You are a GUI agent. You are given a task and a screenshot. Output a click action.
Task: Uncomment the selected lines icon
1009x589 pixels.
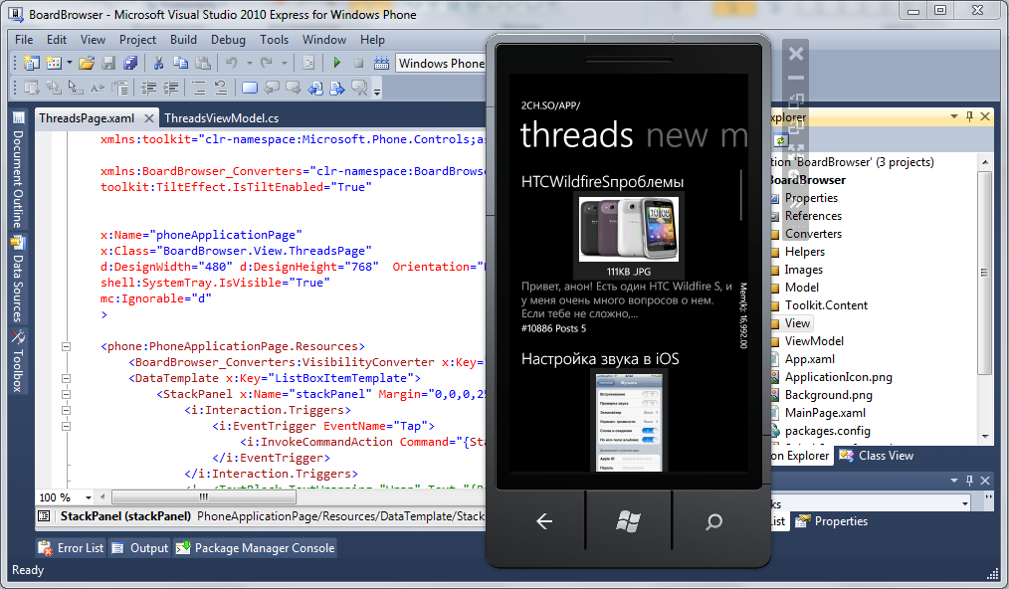221,88
